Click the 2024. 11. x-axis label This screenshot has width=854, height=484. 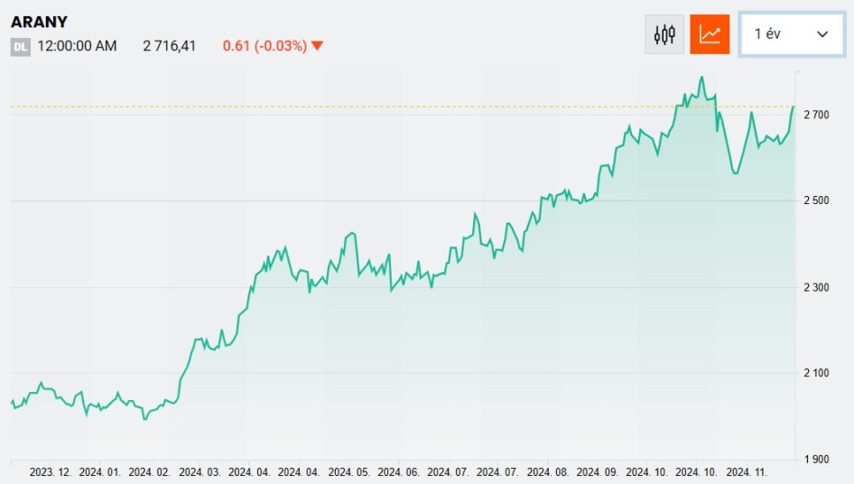(x=747, y=472)
